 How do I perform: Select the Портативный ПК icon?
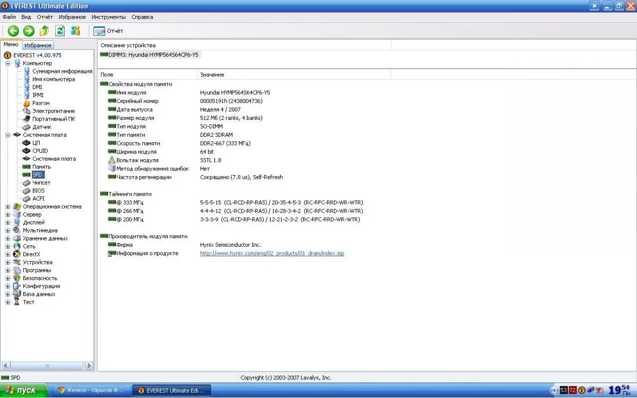click(27, 119)
